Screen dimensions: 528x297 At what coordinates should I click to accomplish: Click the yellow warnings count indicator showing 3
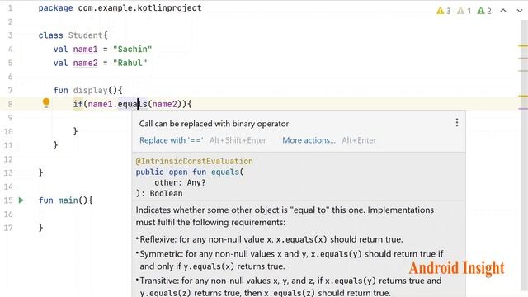444,11
